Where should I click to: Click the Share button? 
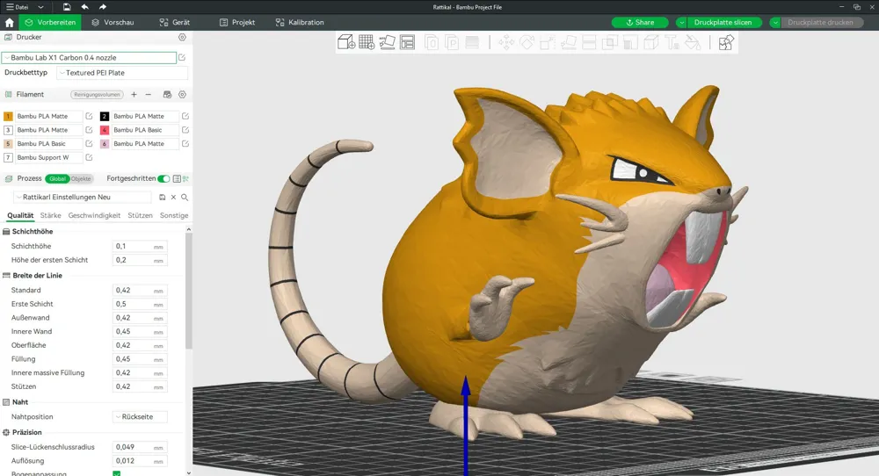click(x=640, y=23)
